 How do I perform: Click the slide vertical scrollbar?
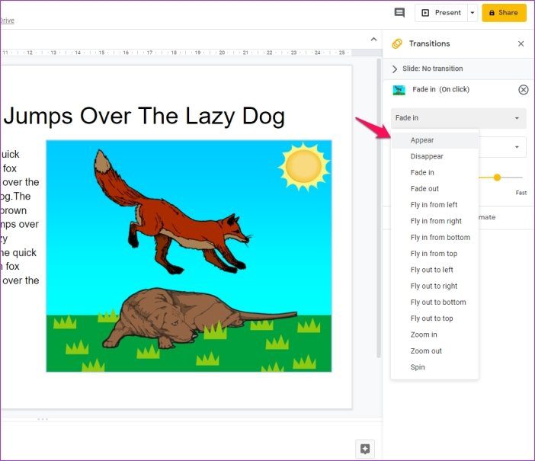(379, 208)
